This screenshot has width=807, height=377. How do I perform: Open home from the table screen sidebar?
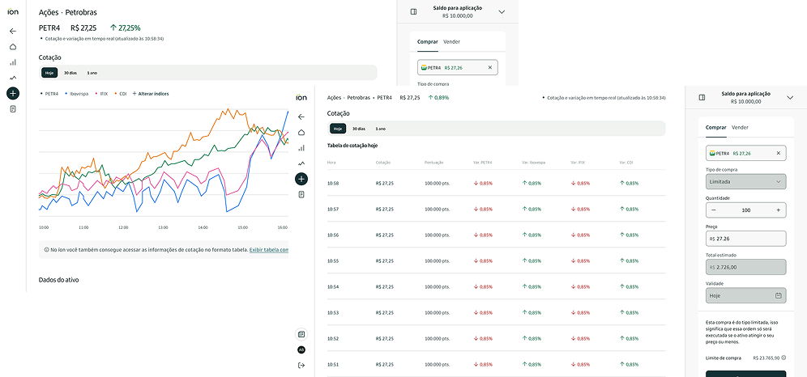pos(301,133)
